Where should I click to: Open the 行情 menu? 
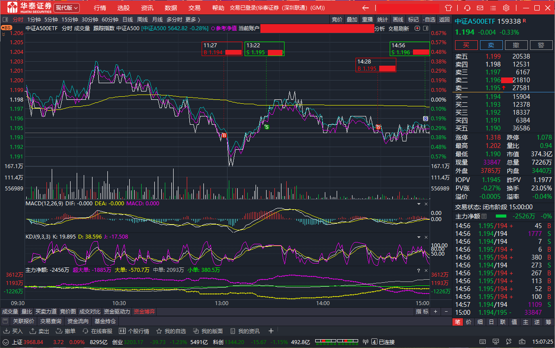click(100, 8)
